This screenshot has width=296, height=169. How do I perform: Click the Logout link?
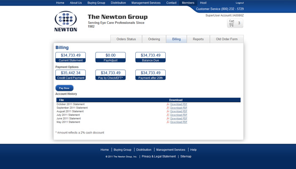click(x=240, y=3)
